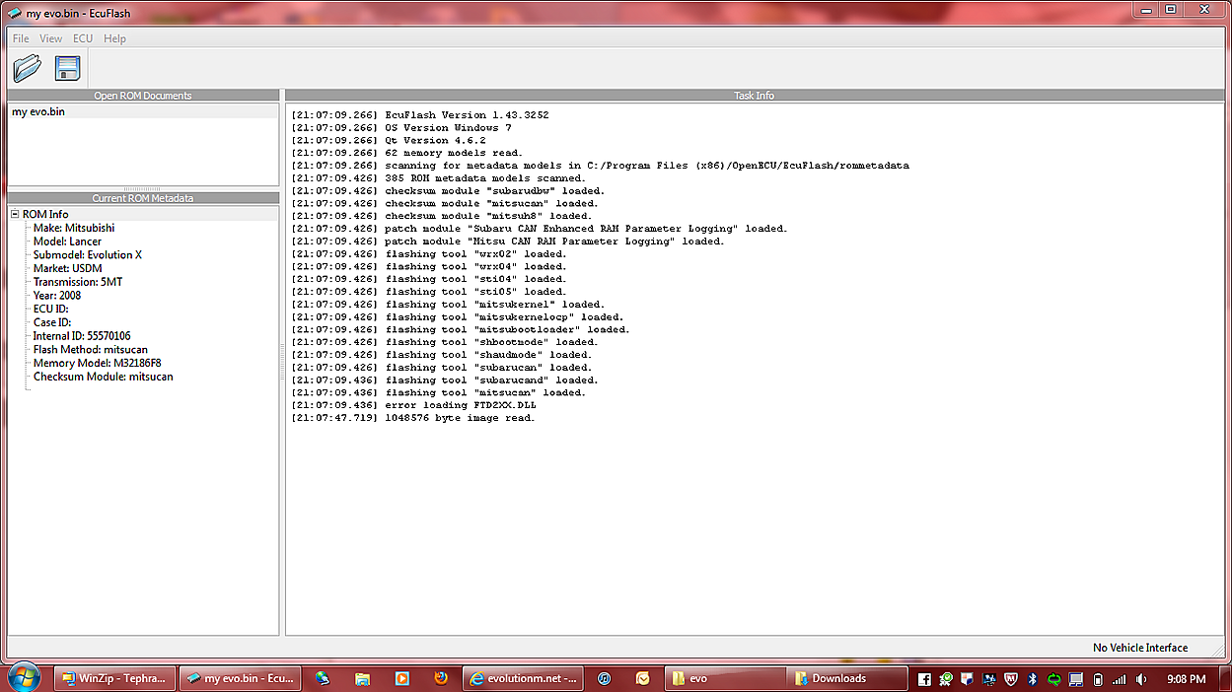Click the splitter handle between ROM panels
1232x692 pixels.
point(143,188)
